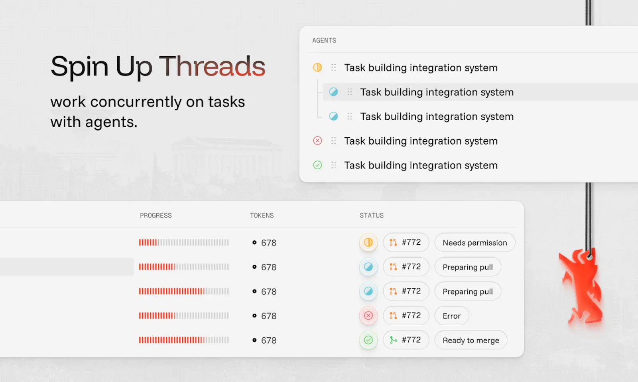Click the drag handle of the unhighlighted sub-task
This screenshot has width=638, height=382.
point(349,116)
